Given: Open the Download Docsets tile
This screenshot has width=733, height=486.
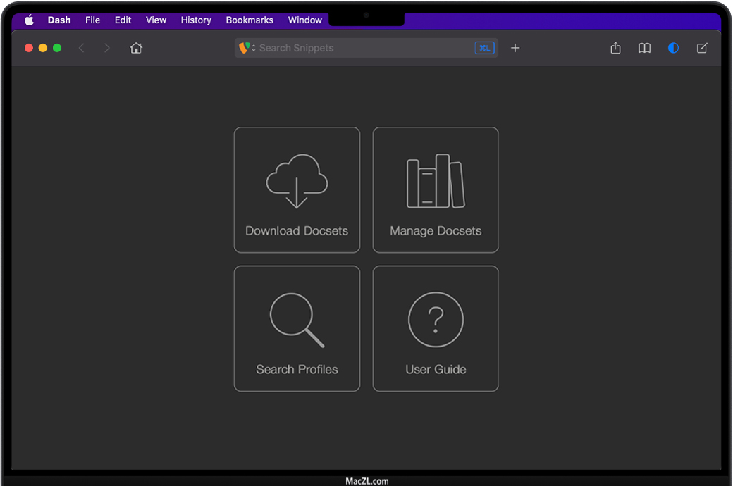Looking at the screenshot, I should click(297, 190).
